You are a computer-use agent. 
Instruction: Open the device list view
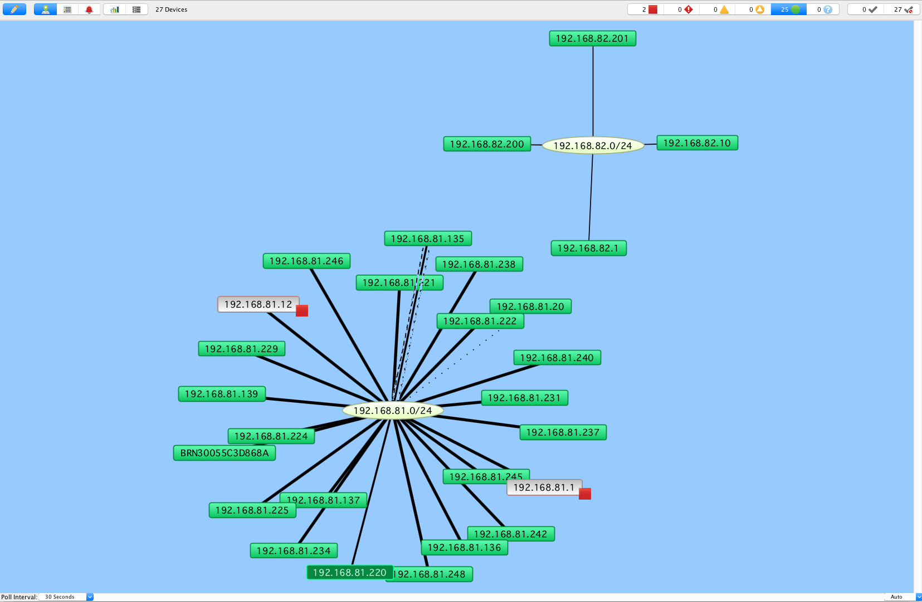67,9
